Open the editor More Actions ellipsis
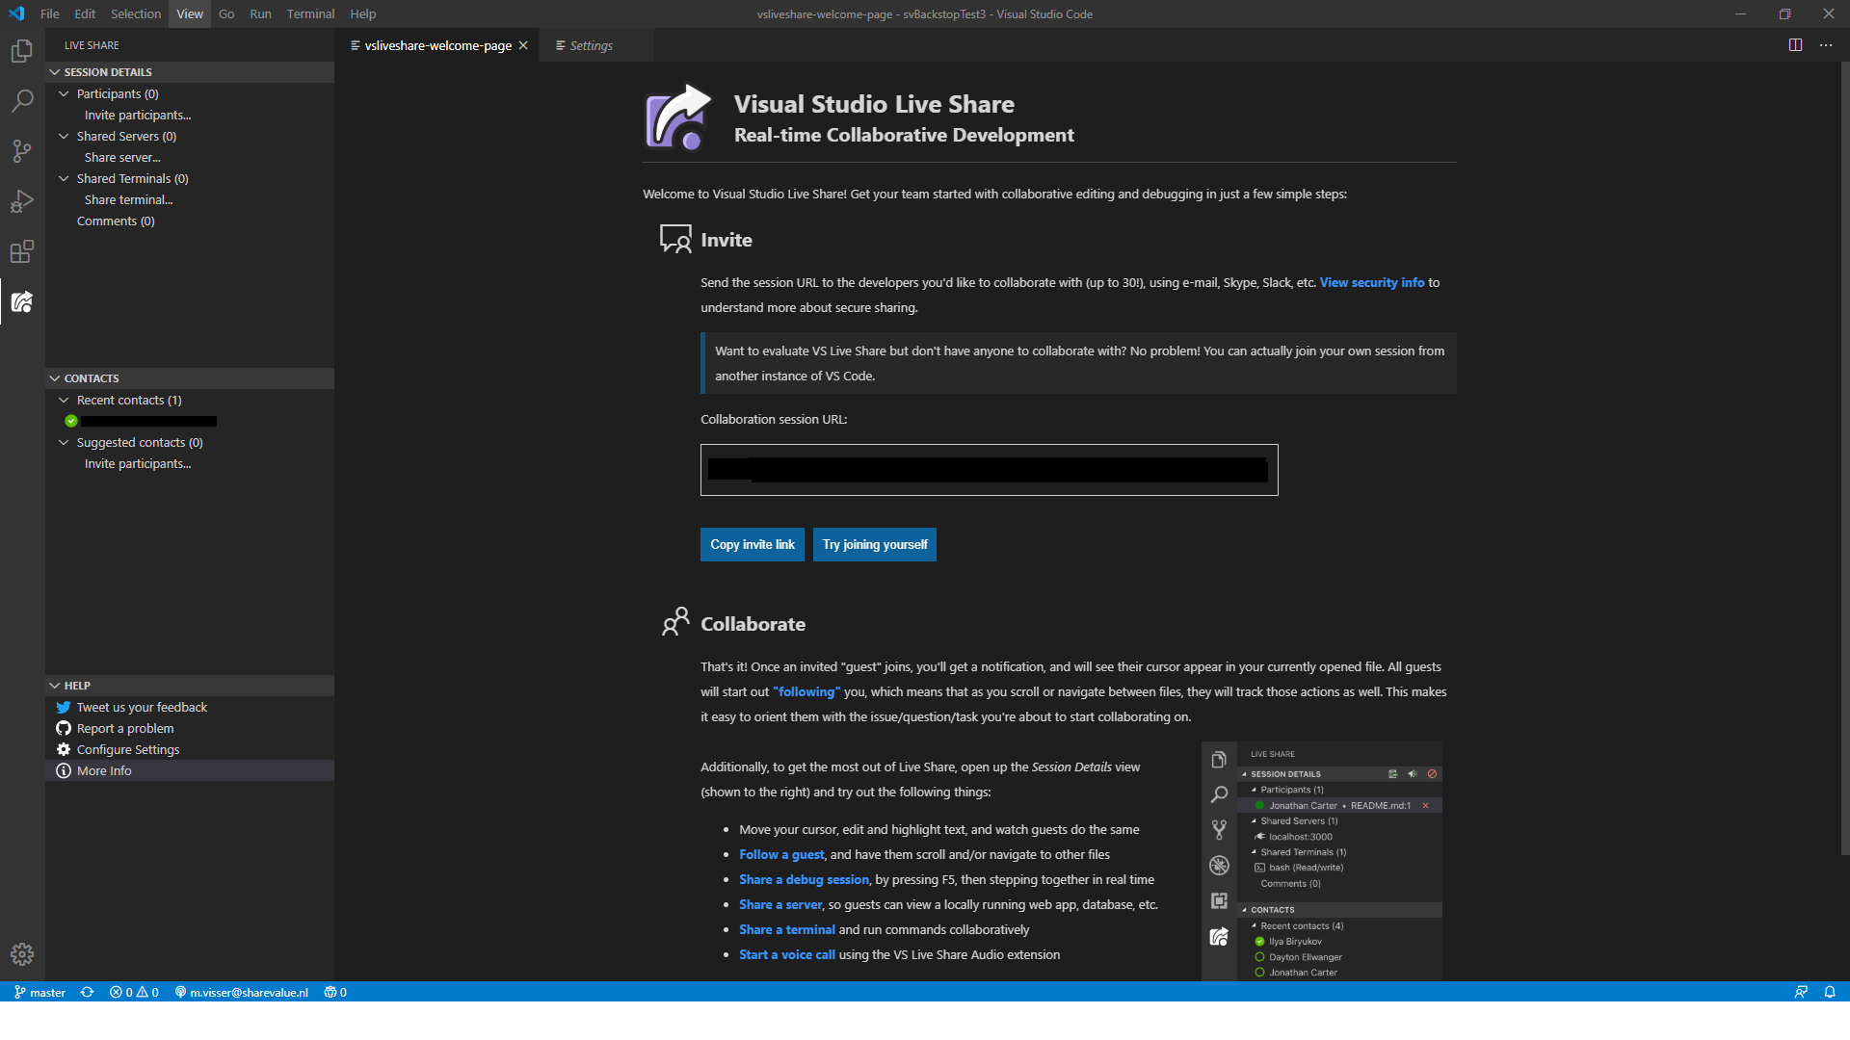This screenshot has height=1040, width=1850. [1826, 45]
